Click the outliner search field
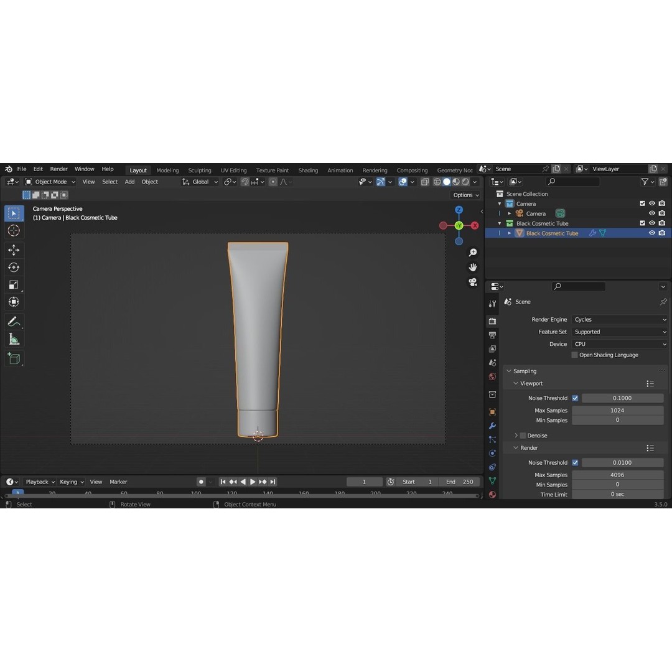Screen dimensions: 672x672 coord(573,182)
